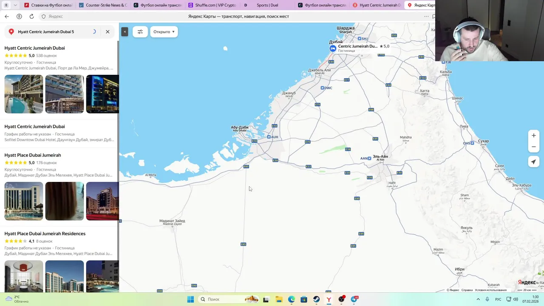Click the taskbar search box 'Поиск'

coord(229,299)
